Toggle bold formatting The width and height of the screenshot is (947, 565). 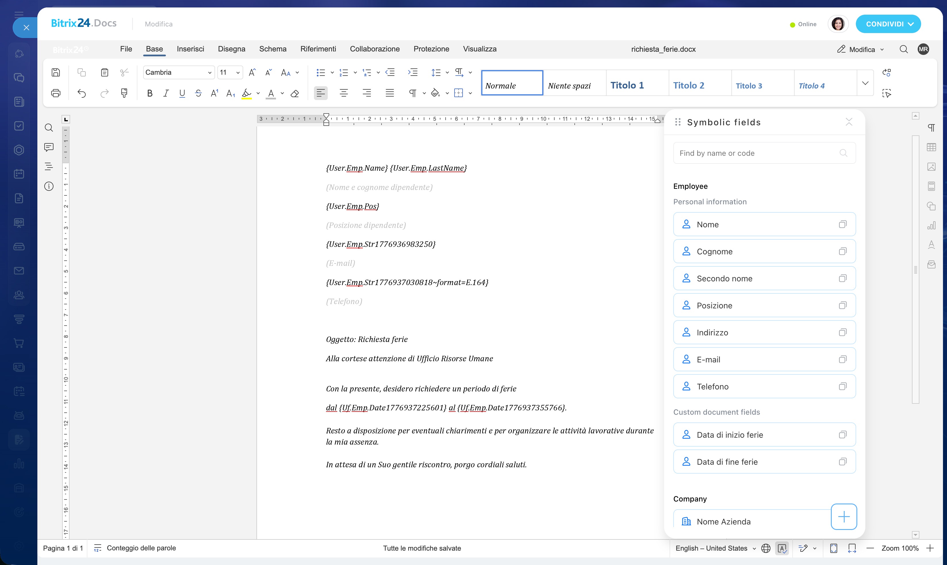[150, 93]
